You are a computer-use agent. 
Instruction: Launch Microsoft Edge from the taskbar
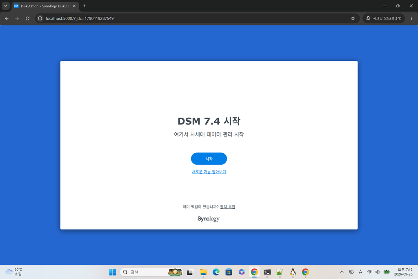[216, 272]
